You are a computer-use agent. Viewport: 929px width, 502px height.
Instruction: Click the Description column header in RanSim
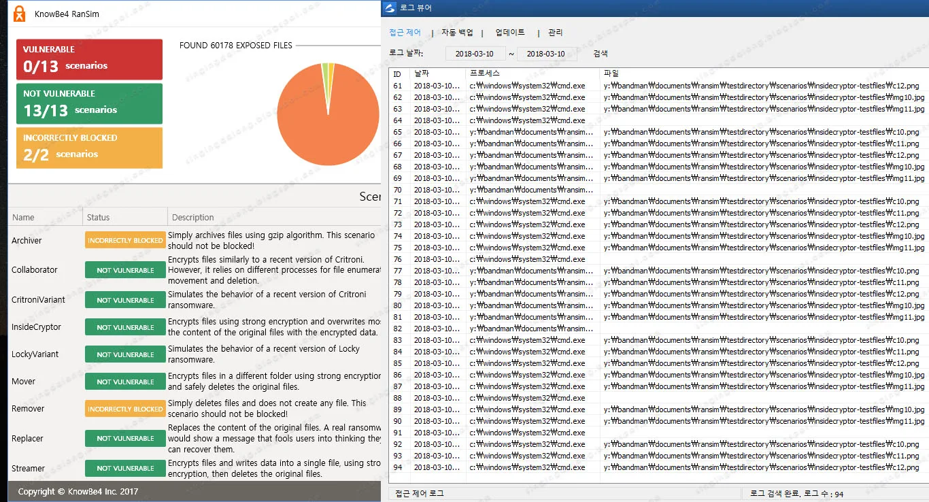click(275, 218)
